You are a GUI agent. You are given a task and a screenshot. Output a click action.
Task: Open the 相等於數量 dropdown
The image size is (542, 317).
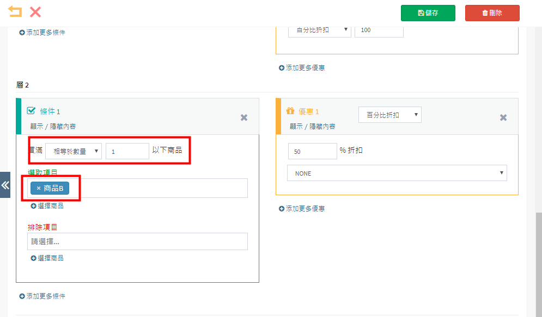click(74, 151)
